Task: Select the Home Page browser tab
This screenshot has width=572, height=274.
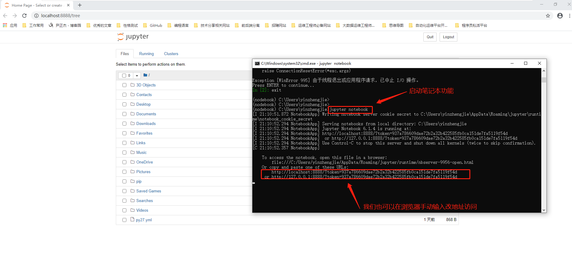Action: 37,5
